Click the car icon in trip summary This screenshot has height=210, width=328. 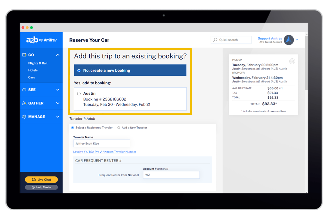pos(292,61)
